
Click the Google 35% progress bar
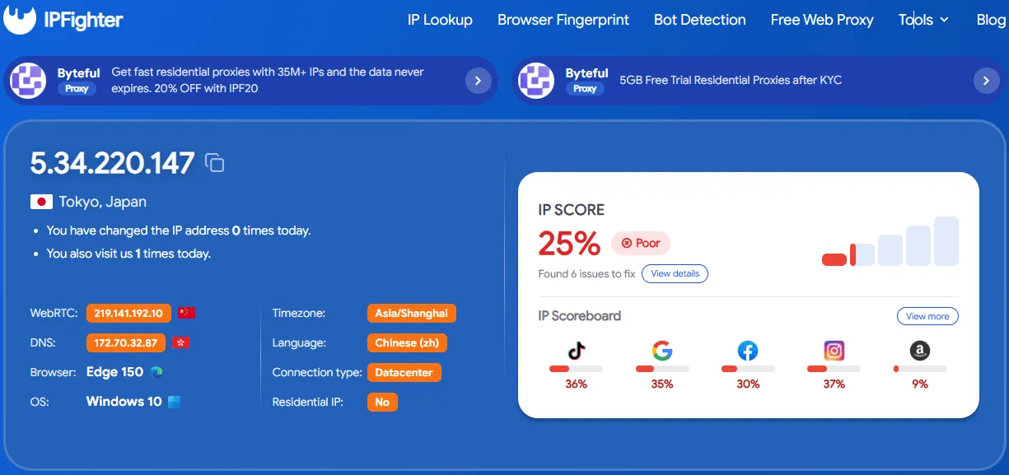662,369
